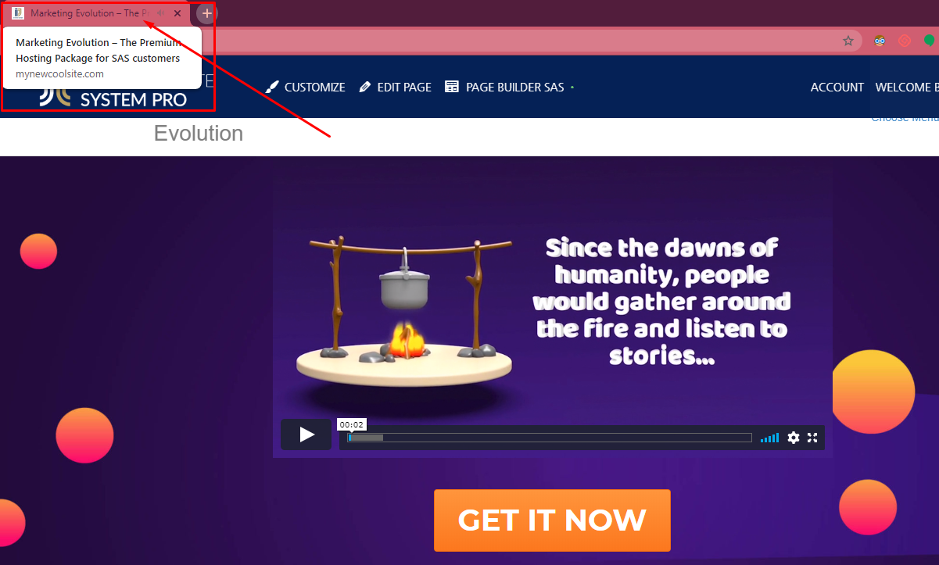Adjust video volume bars

click(x=770, y=438)
